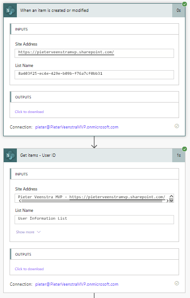Click up arrow of Site Address scroll
190x298 pixels.
[x=171, y=196]
